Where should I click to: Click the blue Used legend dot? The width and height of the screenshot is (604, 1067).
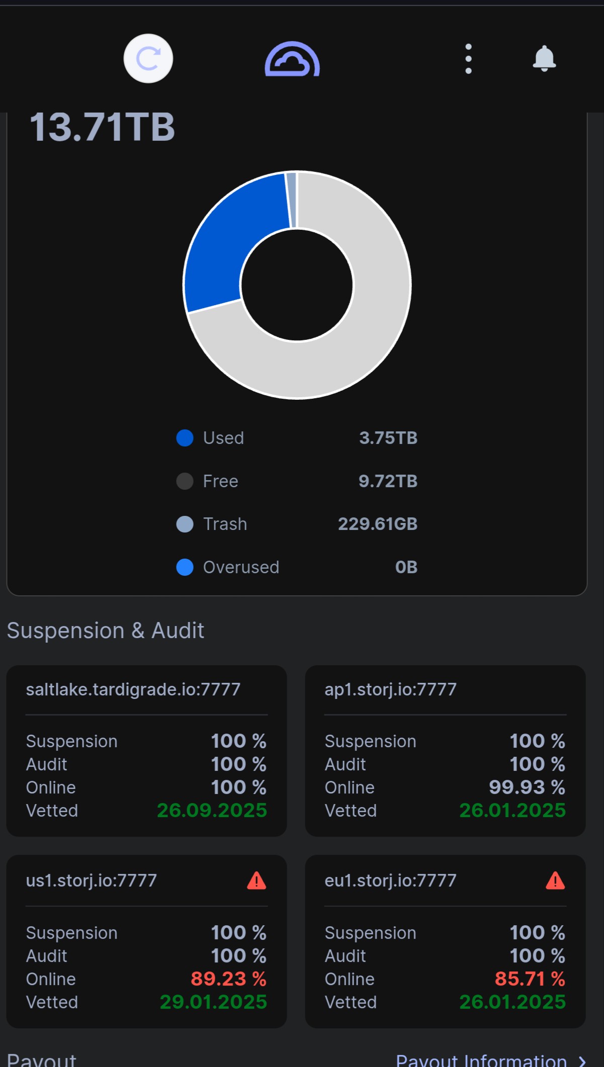185,438
